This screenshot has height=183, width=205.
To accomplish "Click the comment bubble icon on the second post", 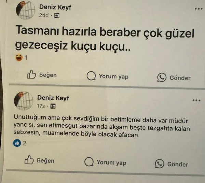I will click(89, 161).
